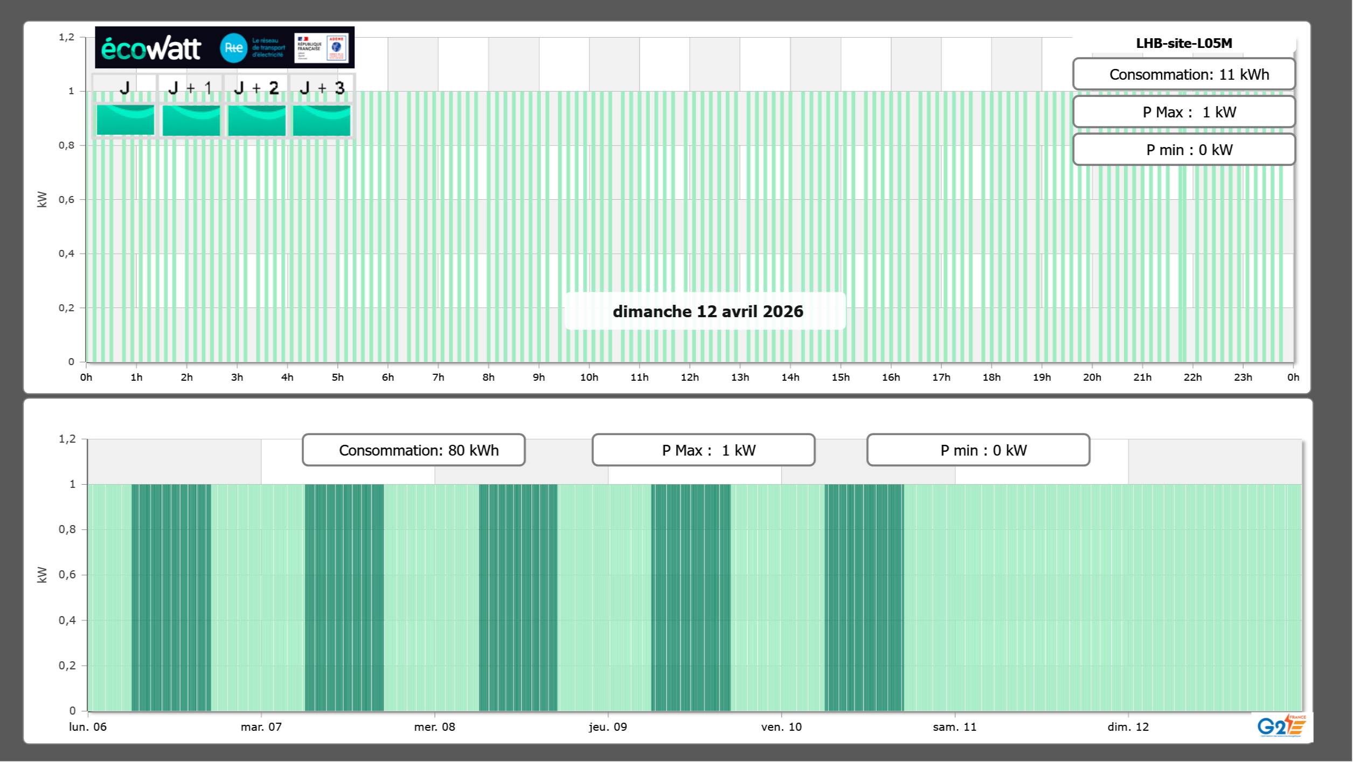Click the dark green block on jeu. 09
The height and width of the screenshot is (762, 1353).
pyautogui.click(x=691, y=597)
